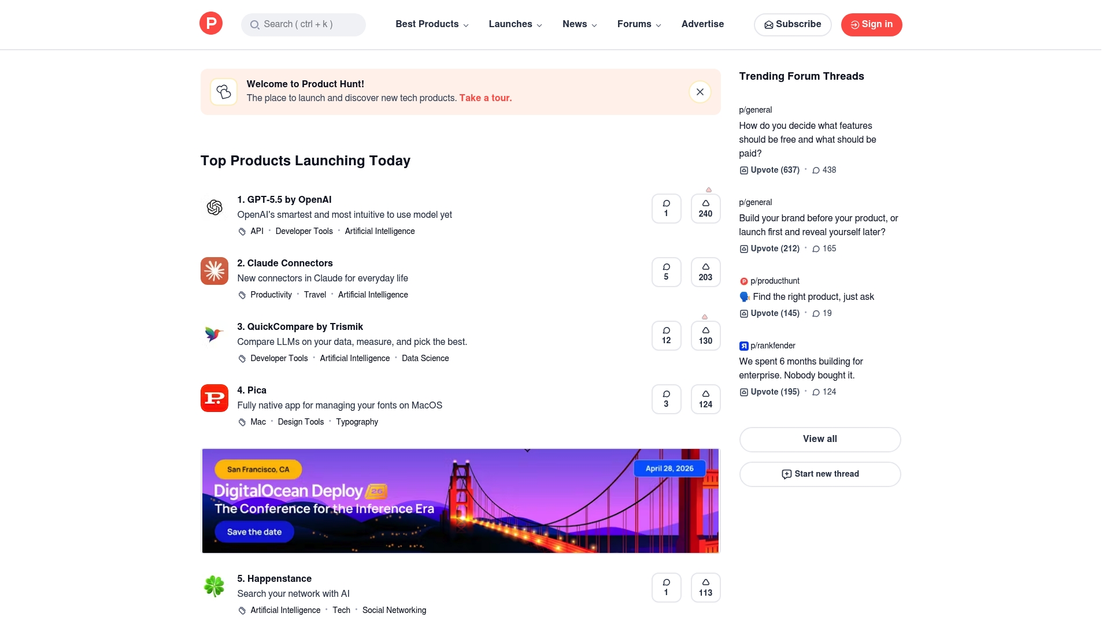Open the Advertise page
Viewport: 1110px width, 624px height.
(x=702, y=24)
